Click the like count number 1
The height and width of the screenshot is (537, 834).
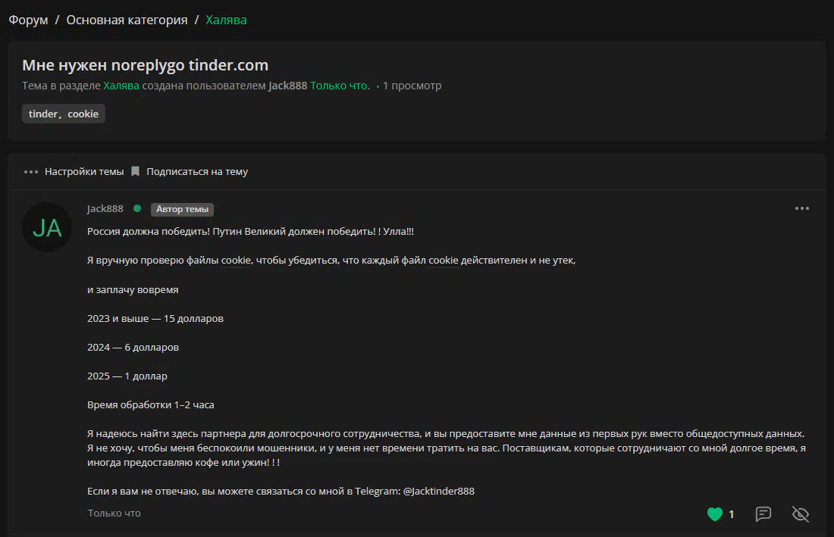coord(732,514)
